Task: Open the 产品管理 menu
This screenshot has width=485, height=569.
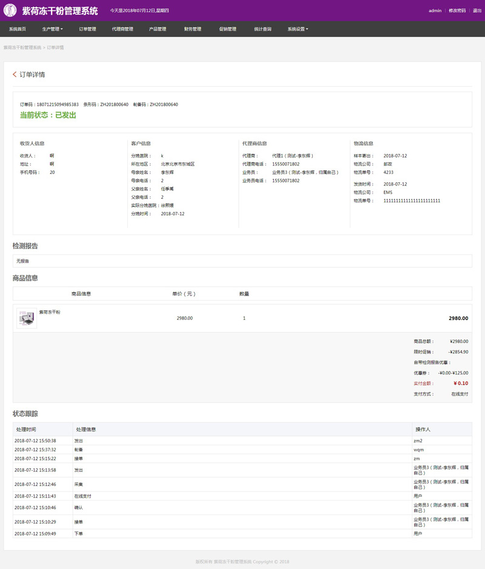Action: point(158,29)
